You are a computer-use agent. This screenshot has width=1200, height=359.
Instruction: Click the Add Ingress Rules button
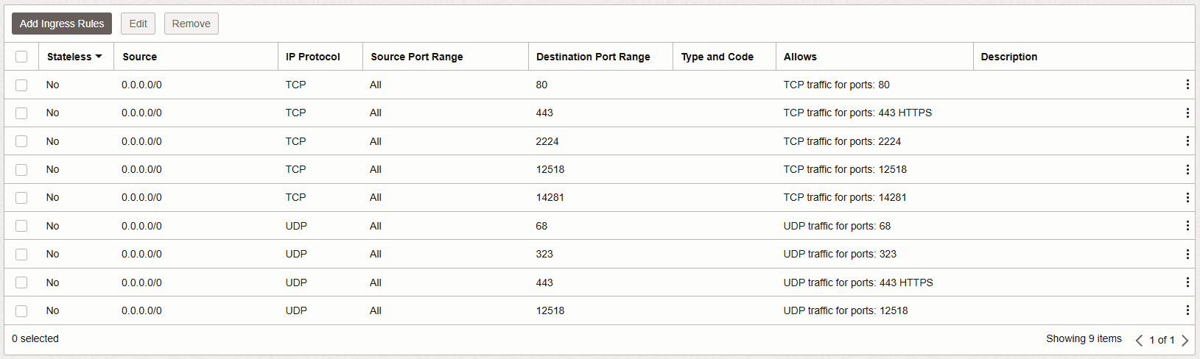coord(62,24)
